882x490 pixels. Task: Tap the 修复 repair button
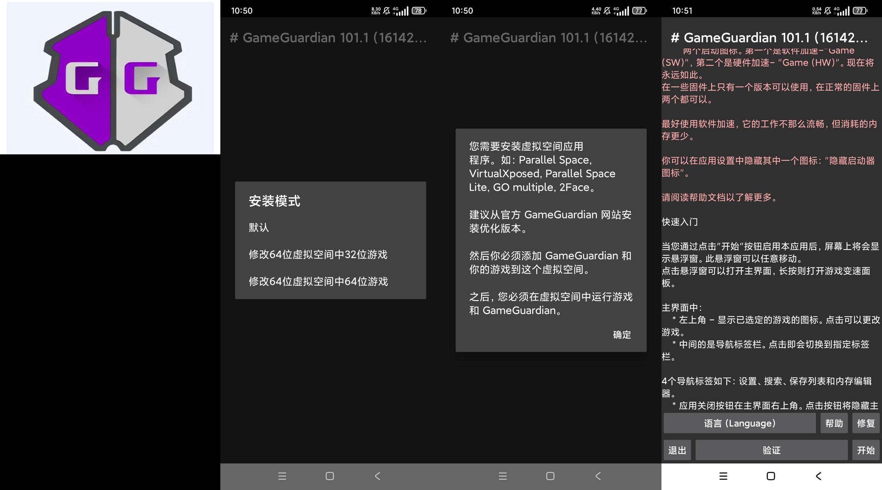(x=866, y=423)
